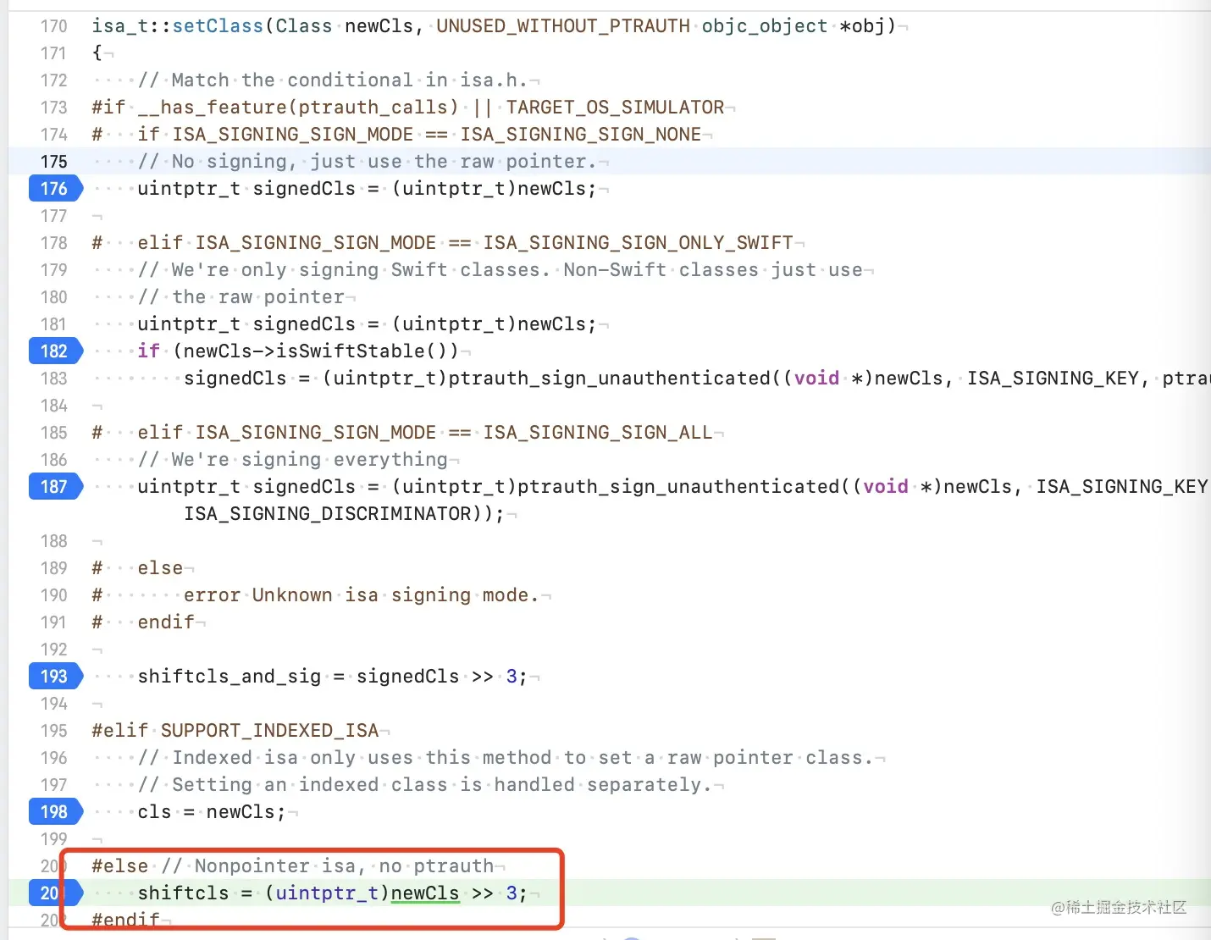
Task: Click ptrauth_sign_unauthenticated on line 183
Action: coord(609,378)
